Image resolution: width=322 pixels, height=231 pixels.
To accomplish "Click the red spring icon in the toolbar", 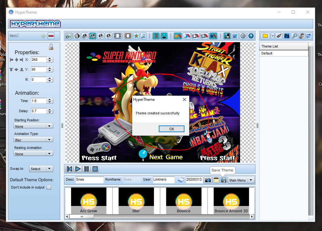I will 156,36.
